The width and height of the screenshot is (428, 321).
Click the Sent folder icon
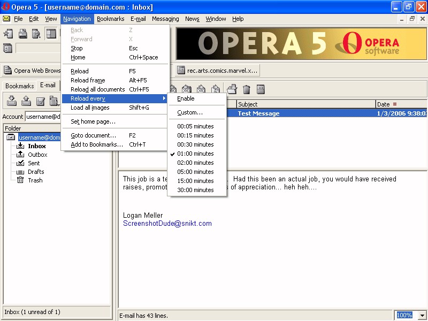pyautogui.click(x=20, y=163)
